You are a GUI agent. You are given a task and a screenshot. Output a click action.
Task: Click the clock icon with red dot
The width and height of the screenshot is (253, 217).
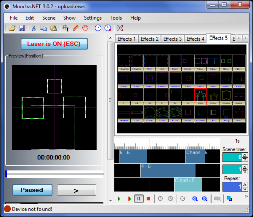pyautogui.click(x=108, y=28)
